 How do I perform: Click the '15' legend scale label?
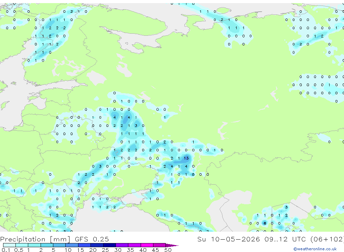(x=80, y=250)
